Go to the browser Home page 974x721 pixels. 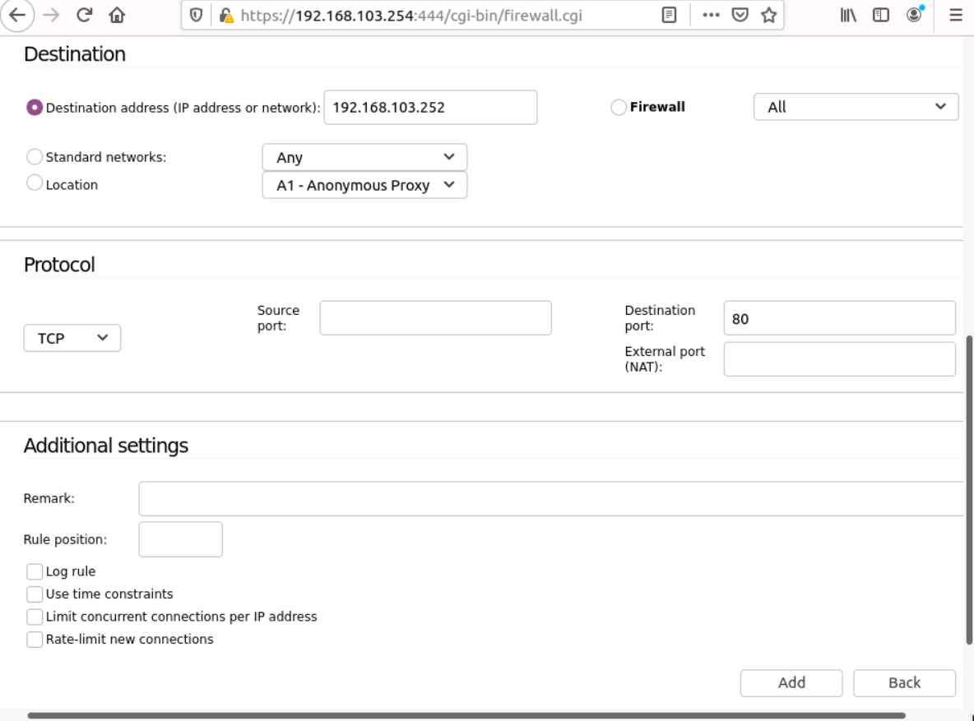117,16
